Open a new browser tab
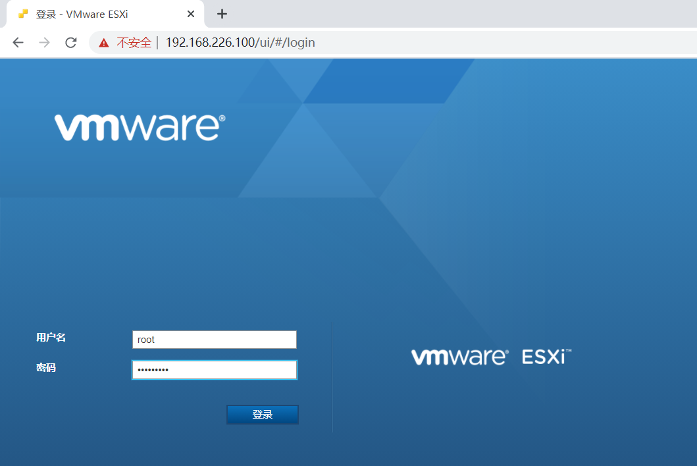The image size is (697, 466). (222, 14)
